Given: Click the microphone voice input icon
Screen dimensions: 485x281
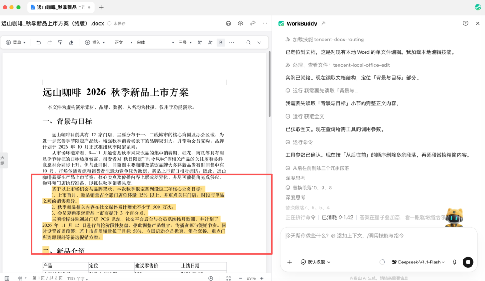Looking at the screenshot, I should coord(454,262).
